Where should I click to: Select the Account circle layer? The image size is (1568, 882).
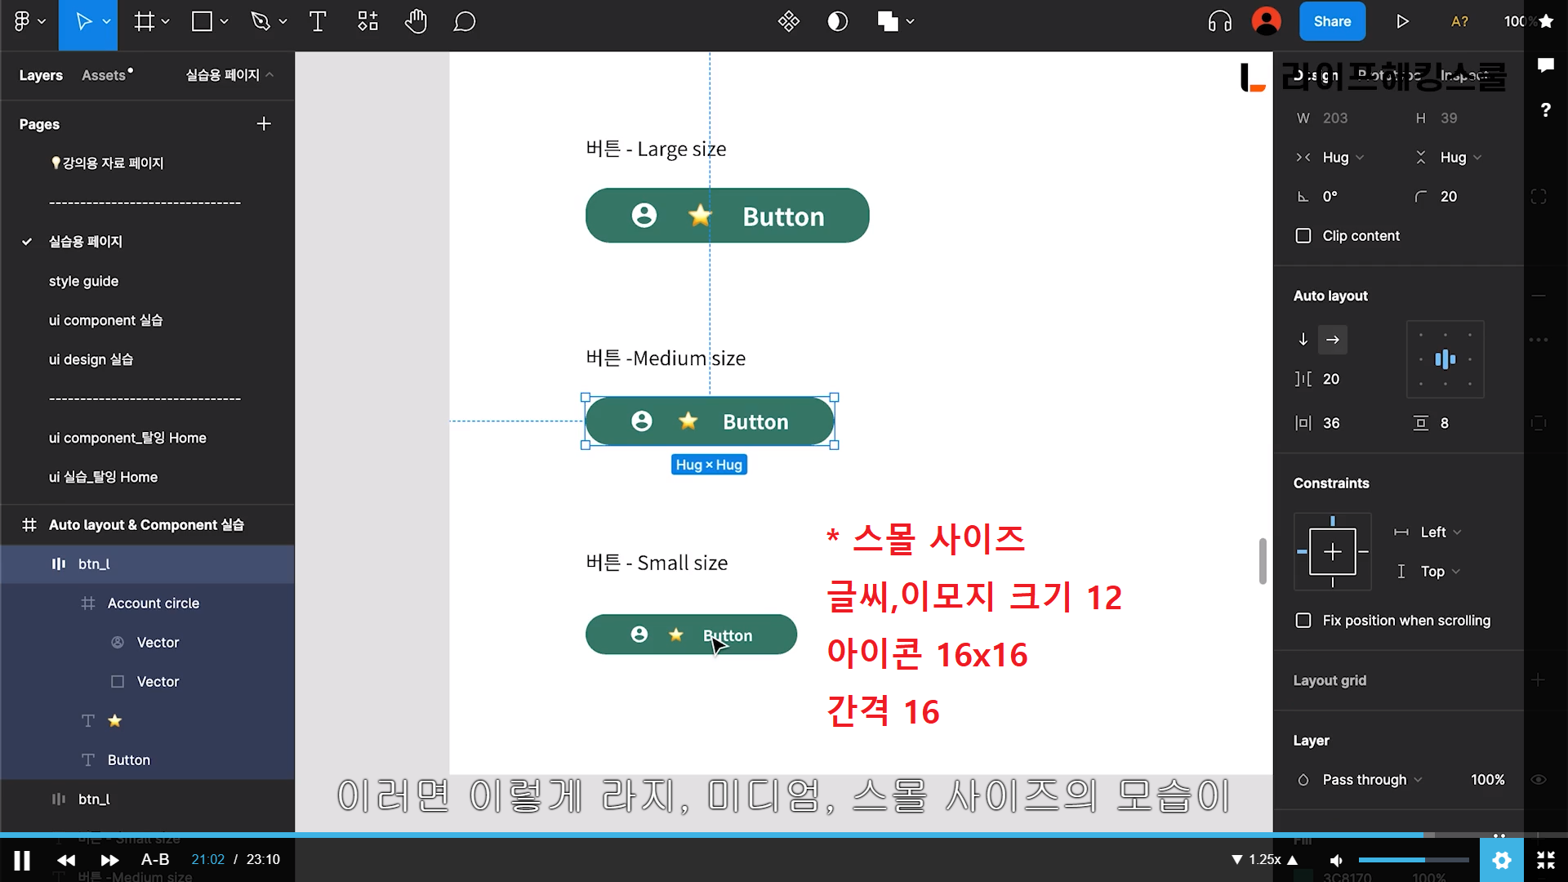tap(153, 604)
